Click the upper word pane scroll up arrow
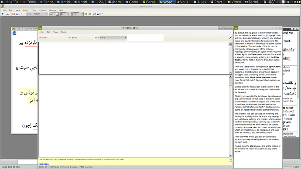This screenshot has height=169, width=301. [230, 44]
